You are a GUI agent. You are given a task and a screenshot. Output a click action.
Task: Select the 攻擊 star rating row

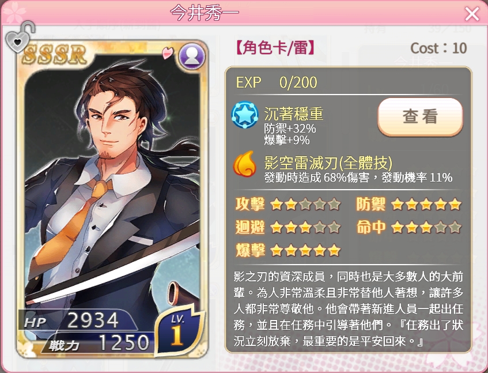click(288, 205)
